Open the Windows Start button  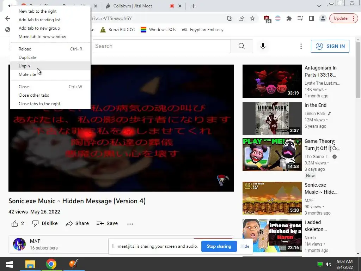[9, 264]
